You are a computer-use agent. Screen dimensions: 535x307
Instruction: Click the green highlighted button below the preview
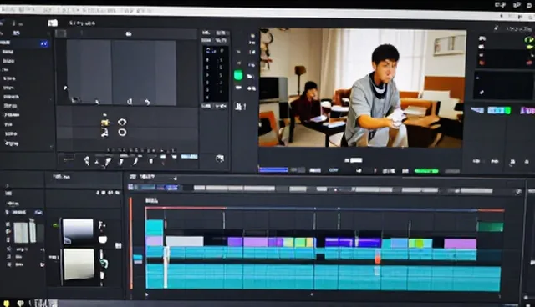426,171
